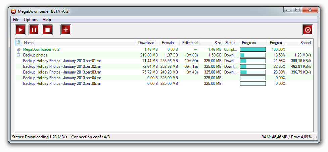Image resolution: width=328 pixels, height=152 pixels.
Task: Click the 10m:43s estimated time
Action: point(191,72)
